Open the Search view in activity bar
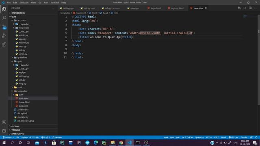The image size is (260, 146). pyautogui.click(x=4, y=18)
